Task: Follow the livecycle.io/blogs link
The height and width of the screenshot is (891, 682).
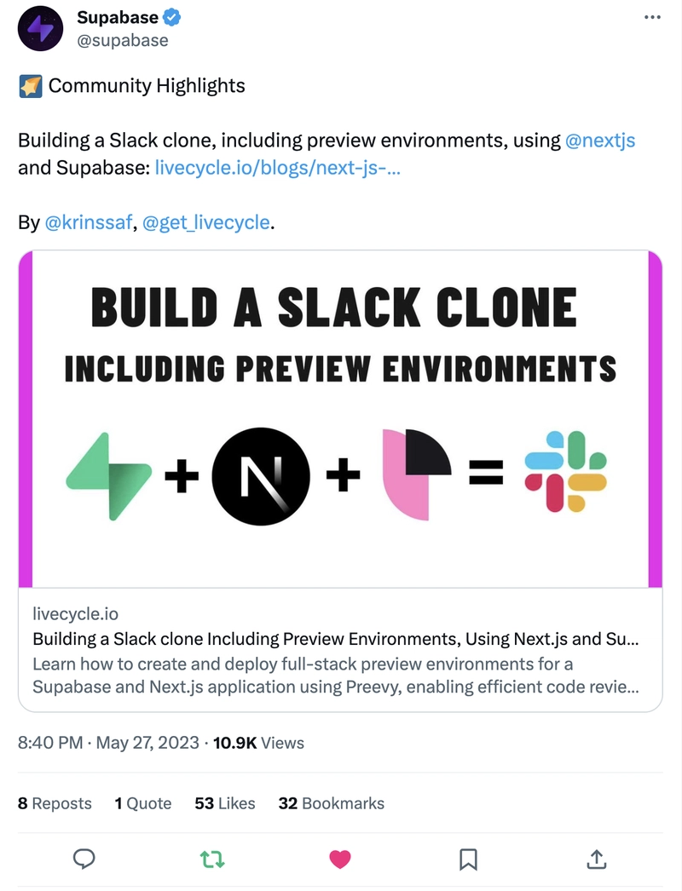Action: point(278,168)
